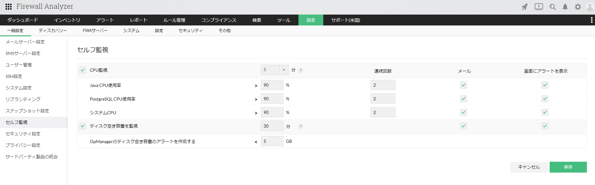Image resolution: width=595 pixels, height=185 pixels.
Task: Click the 保存 button
Action: pyautogui.click(x=568, y=167)
